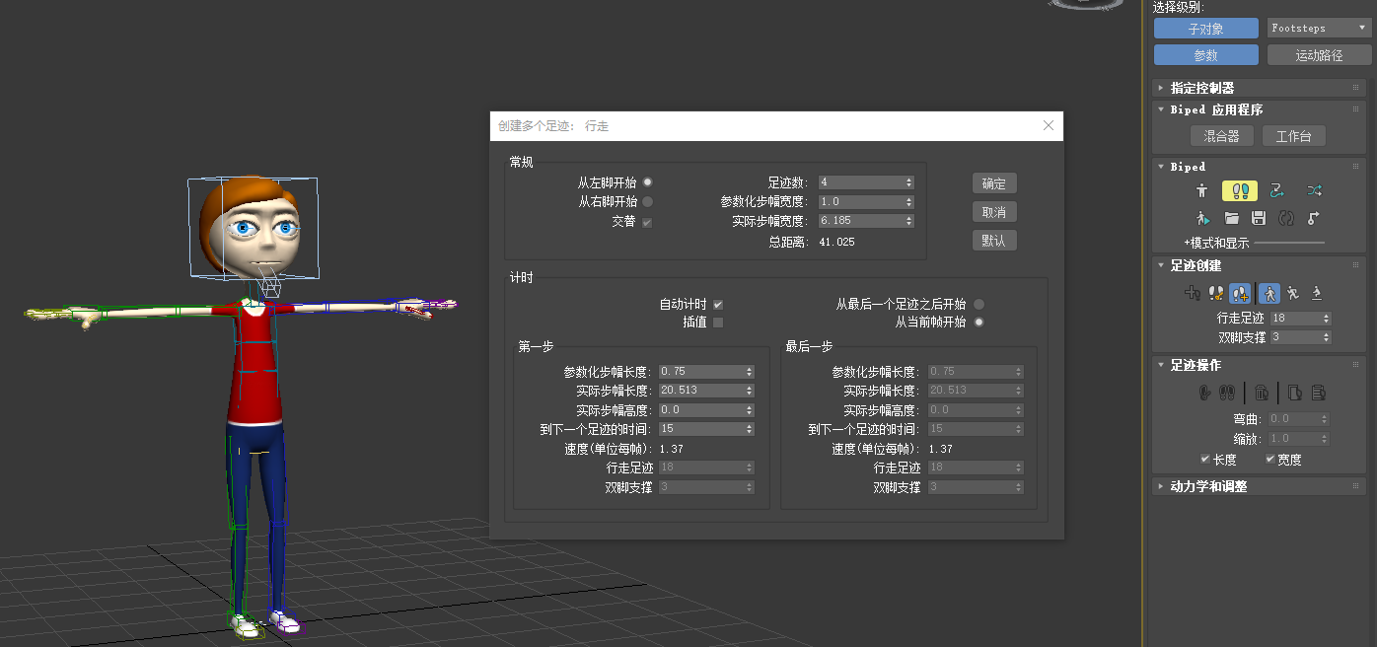Click Create Keys for Inactive Footsteps icon
The height and width of the screenshot is (647, 1377).
click(x=1204, y=393)
